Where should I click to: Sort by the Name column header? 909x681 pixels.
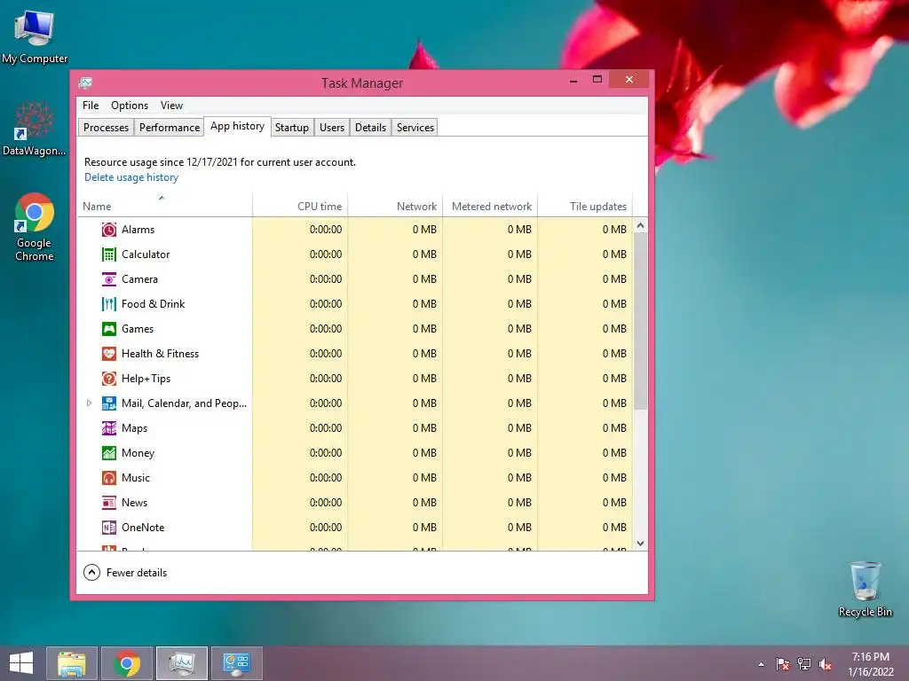(164, 204)
